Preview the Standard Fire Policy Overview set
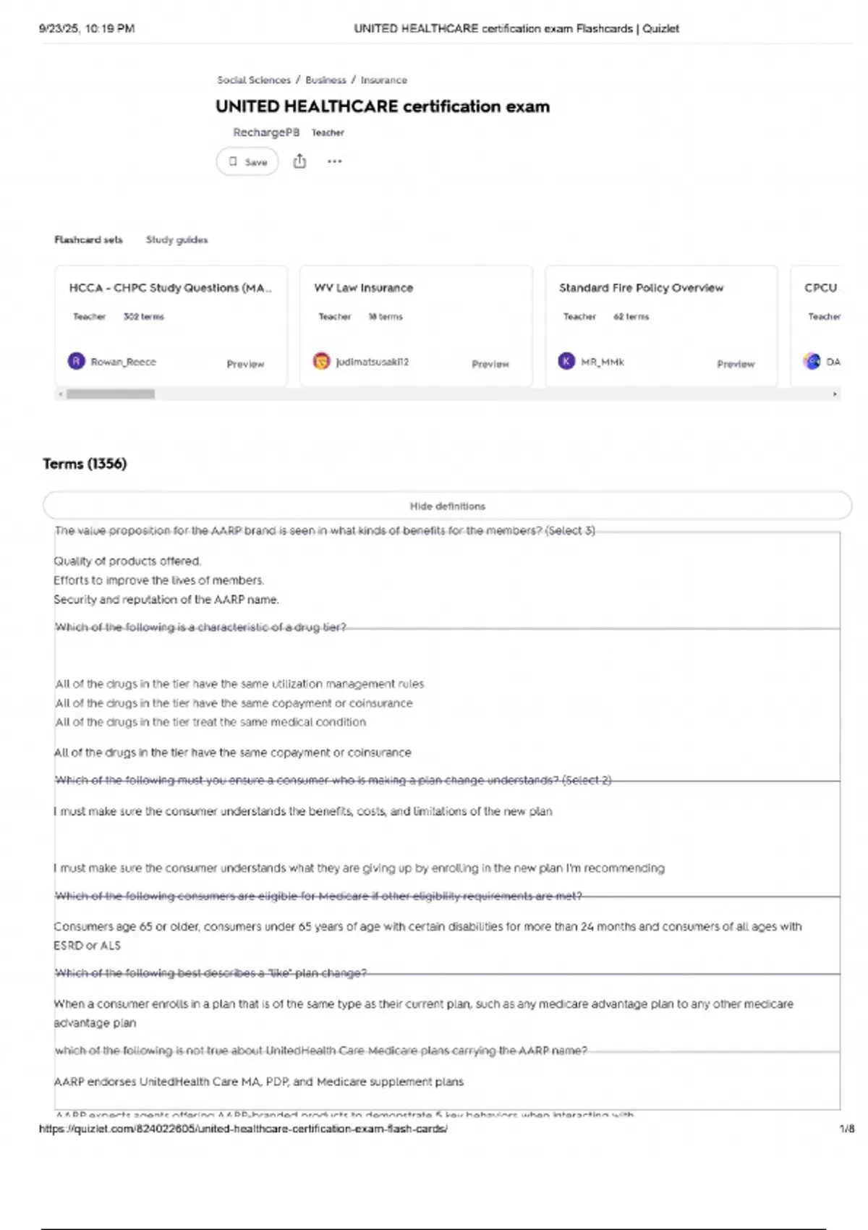 (736, 364)
